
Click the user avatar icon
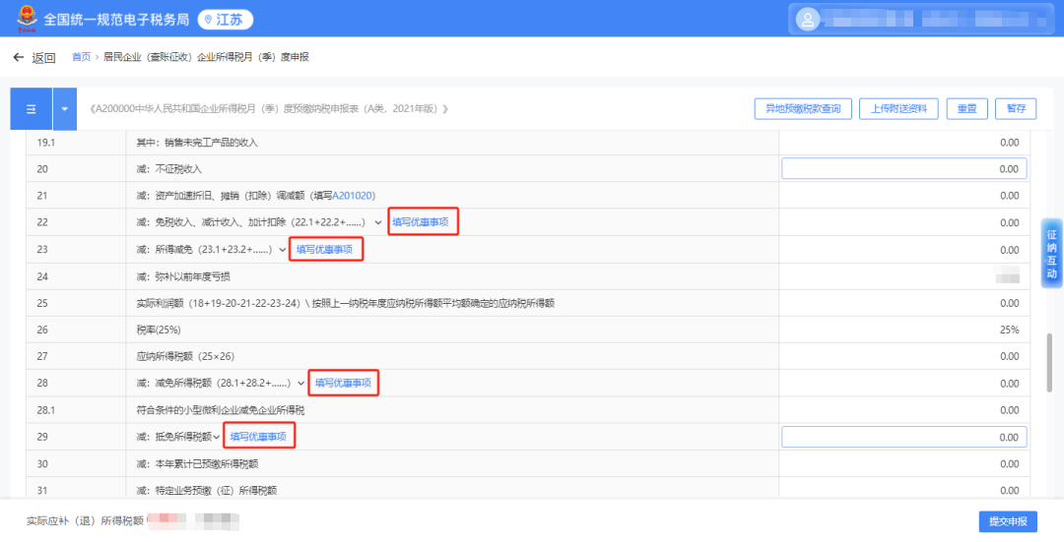click(x=808, y=19)
